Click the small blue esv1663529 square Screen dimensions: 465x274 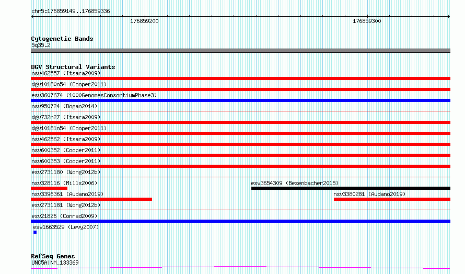point(35,232)
